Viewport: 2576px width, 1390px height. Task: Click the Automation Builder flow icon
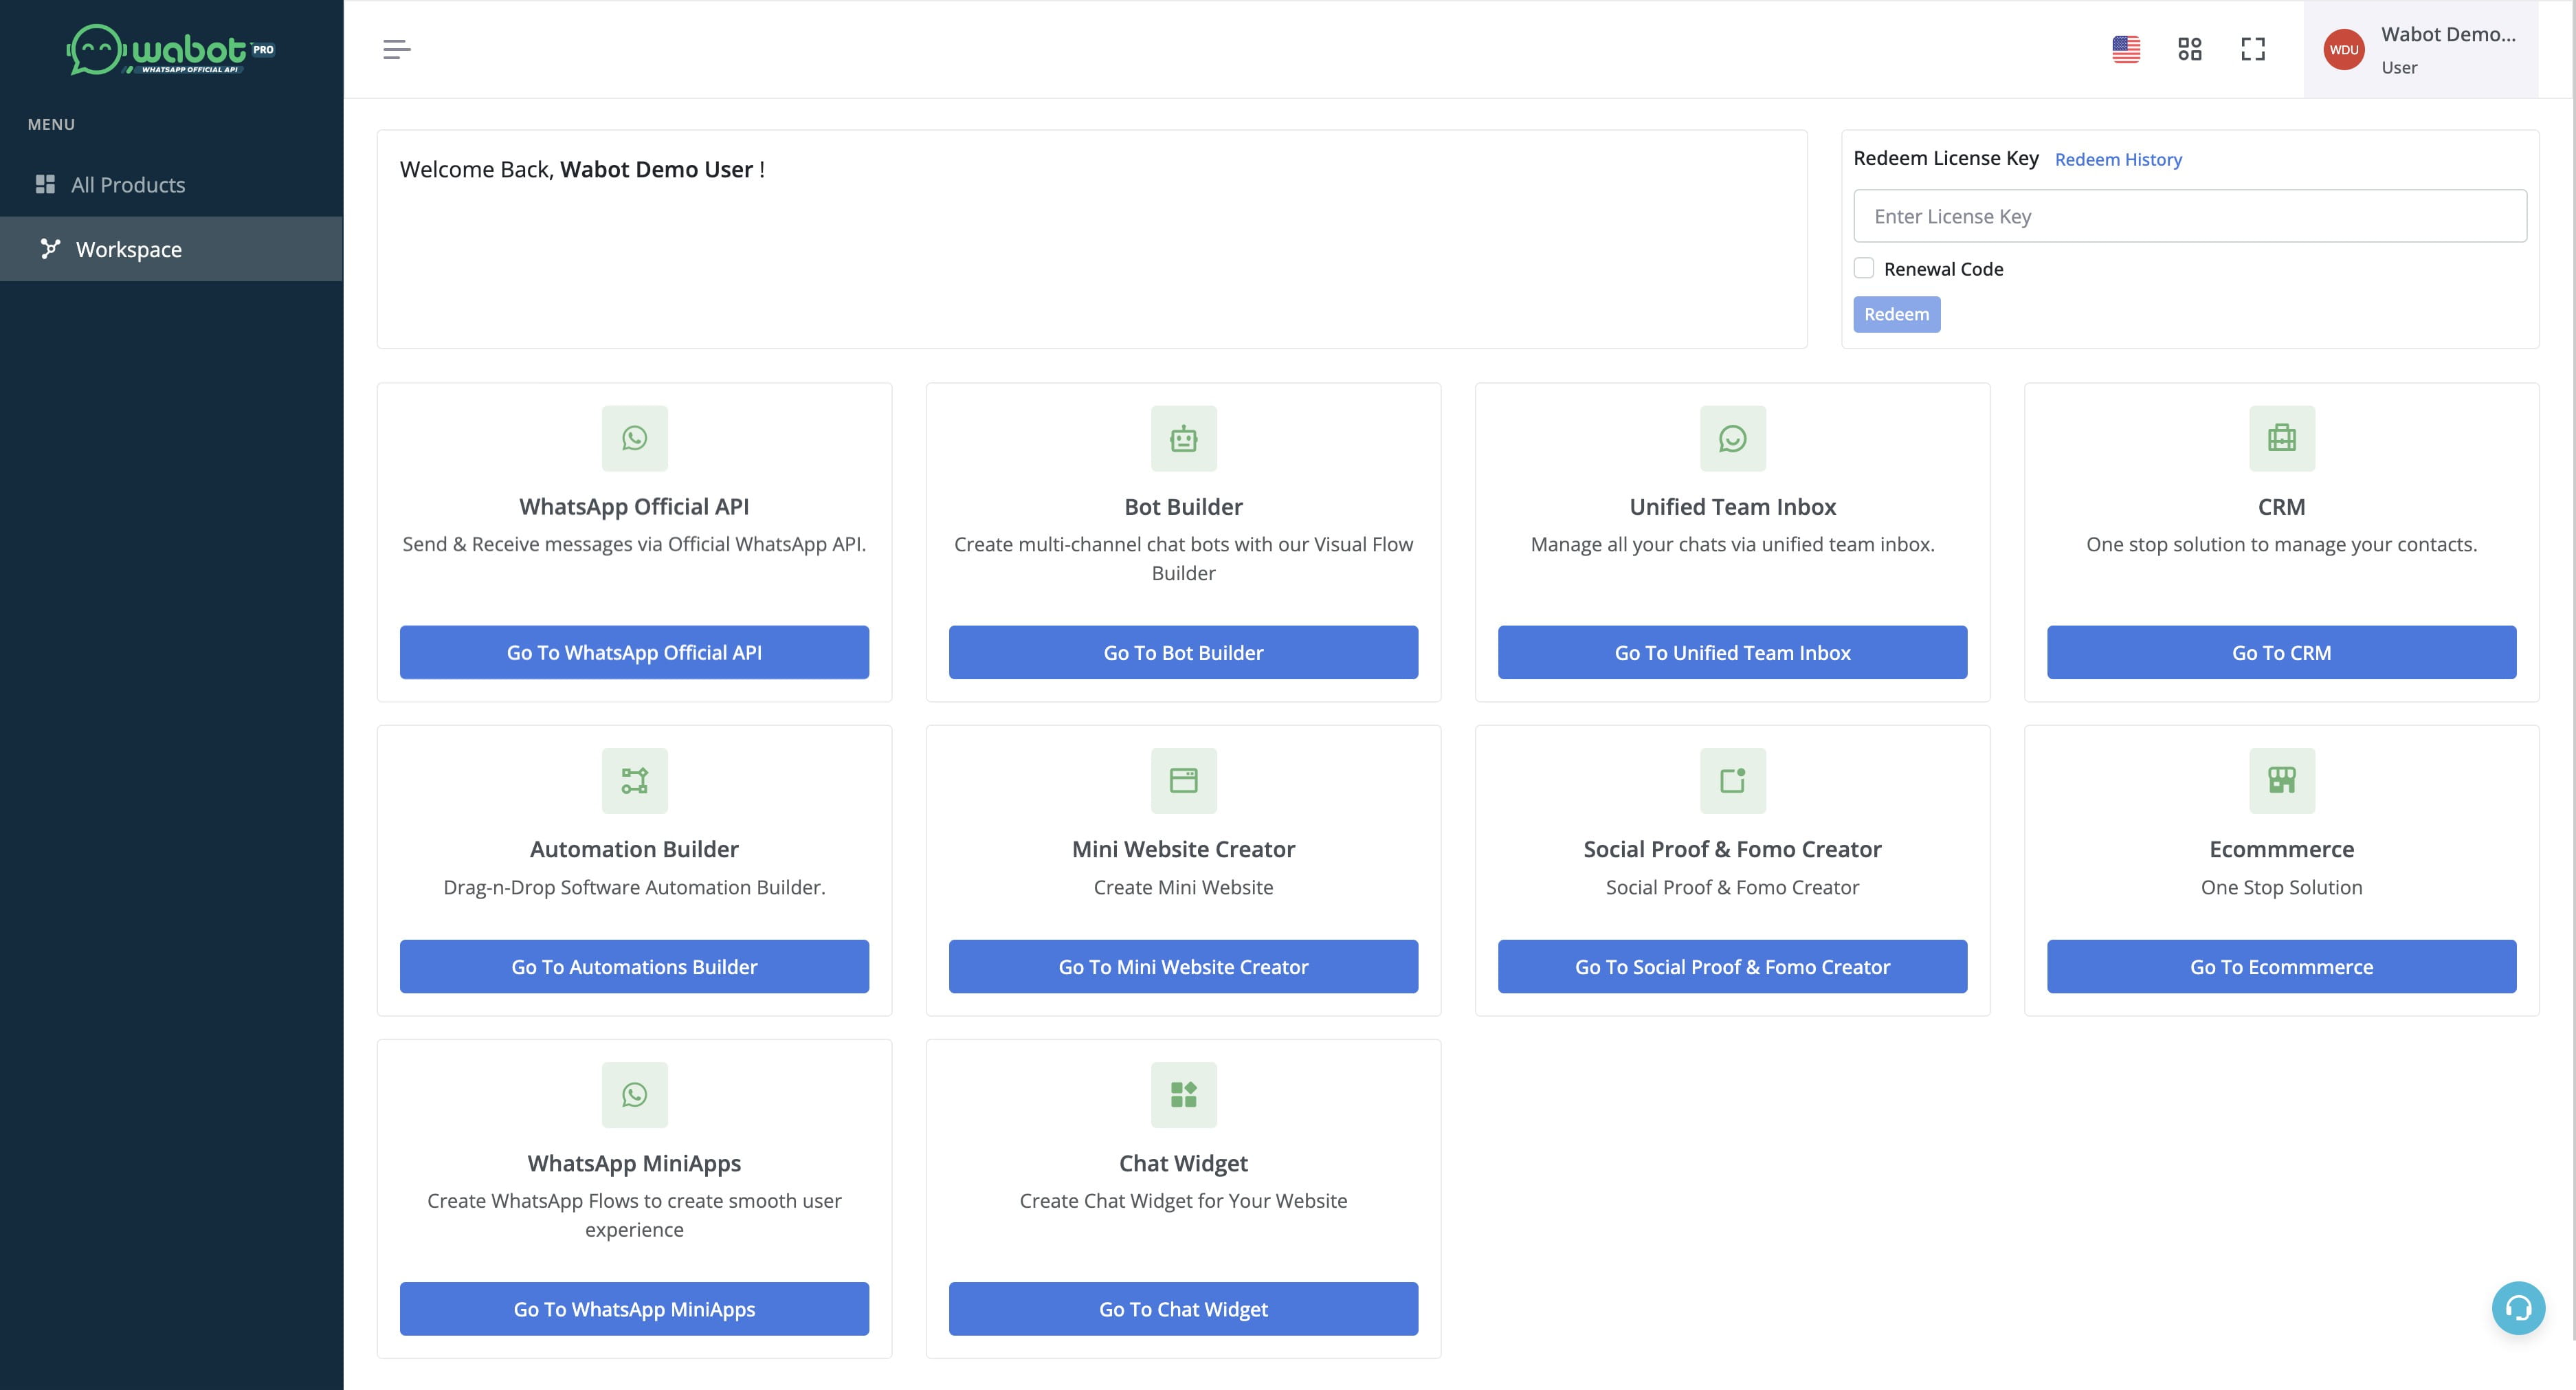pyautogui.click(x=634, y=780)
